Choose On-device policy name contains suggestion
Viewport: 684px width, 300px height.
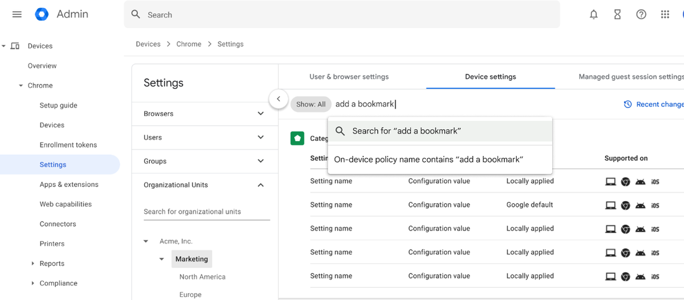coord(440,160)
